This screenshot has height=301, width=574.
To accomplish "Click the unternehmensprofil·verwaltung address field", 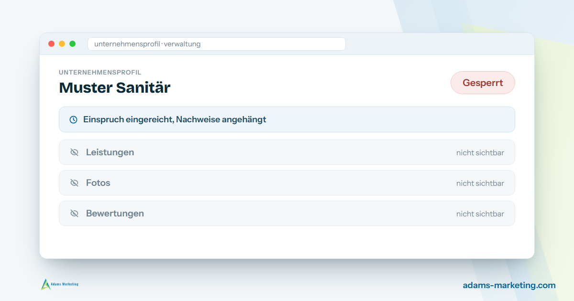I will click(216, 44).
